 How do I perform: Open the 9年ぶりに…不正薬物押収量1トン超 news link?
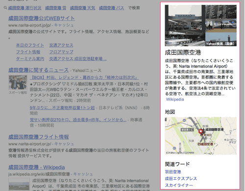coord(62,107)
